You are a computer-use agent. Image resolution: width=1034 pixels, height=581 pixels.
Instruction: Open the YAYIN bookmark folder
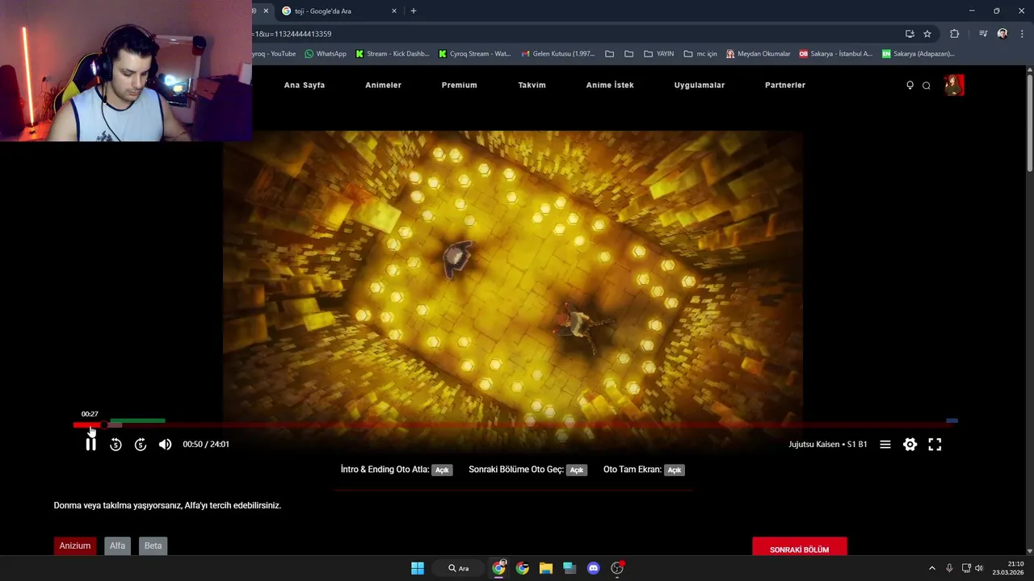tap(658, 54)
